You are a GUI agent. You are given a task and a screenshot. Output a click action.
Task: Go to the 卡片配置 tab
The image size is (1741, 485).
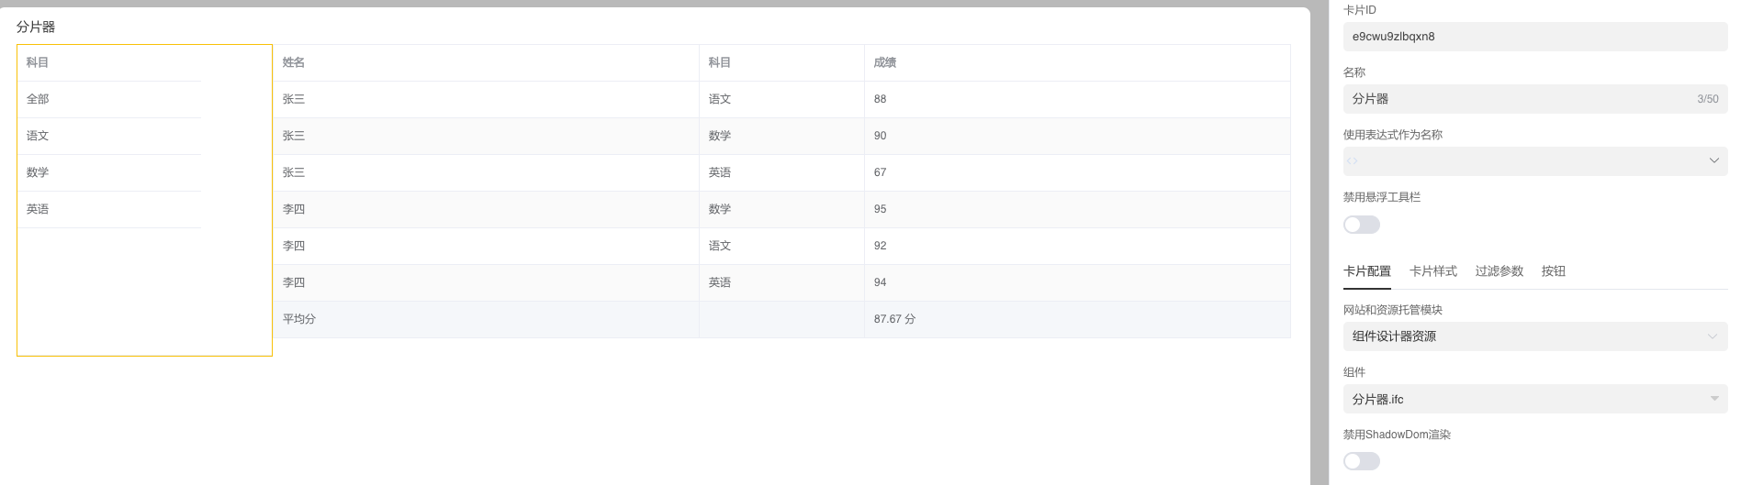(1366, 271)
